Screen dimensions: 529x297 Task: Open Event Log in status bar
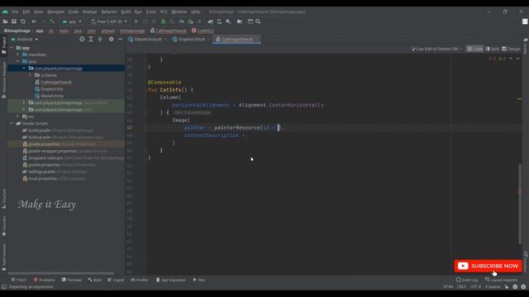[467, 280]
